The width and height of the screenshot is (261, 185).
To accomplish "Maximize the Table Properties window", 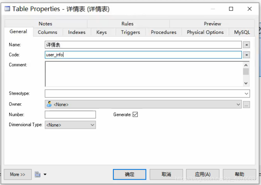I will 231,9.
